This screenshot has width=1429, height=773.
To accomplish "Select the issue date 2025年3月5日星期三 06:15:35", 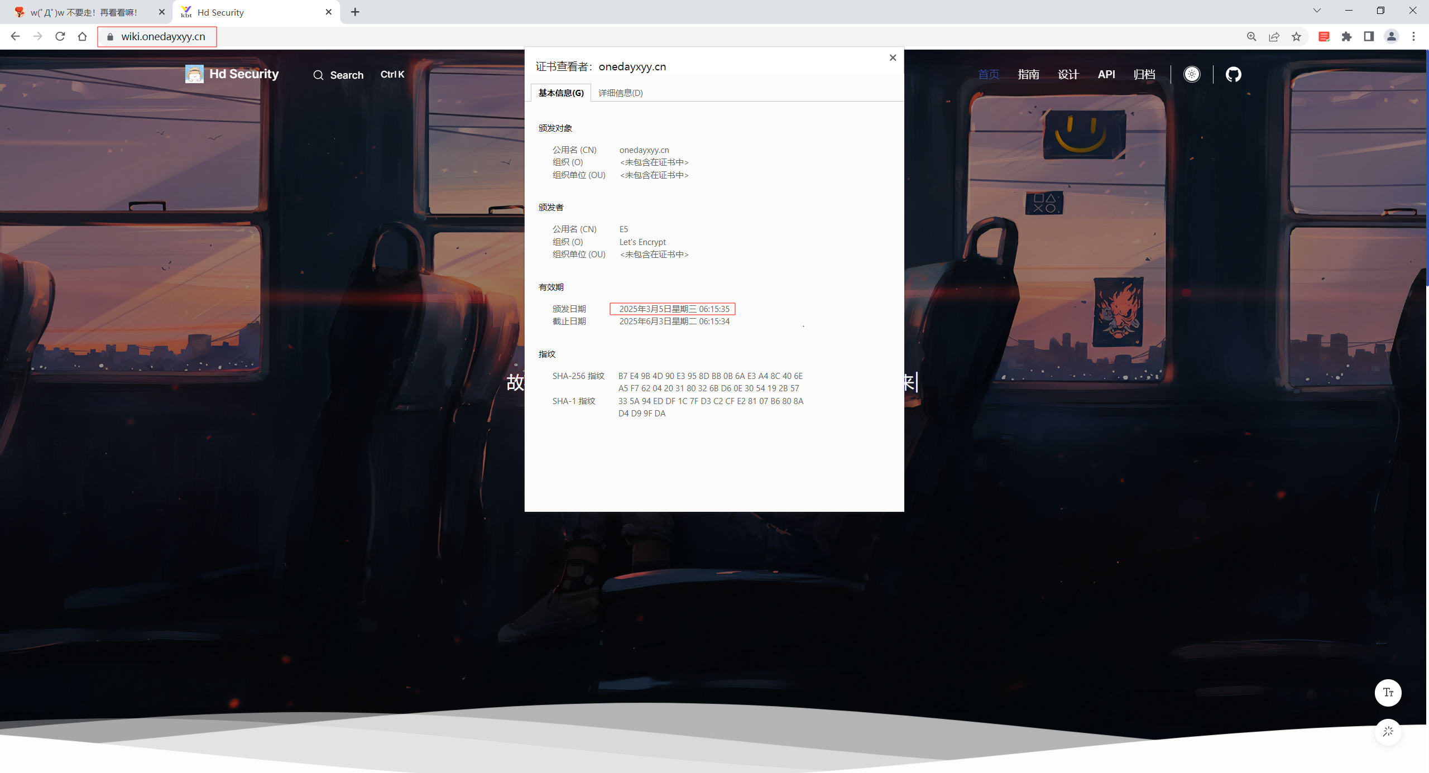I will 674,309.
